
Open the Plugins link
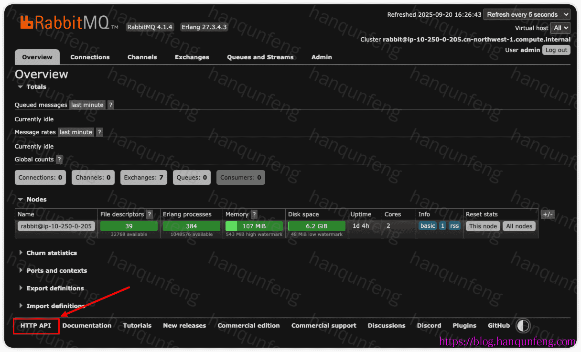tap(464, 326)
